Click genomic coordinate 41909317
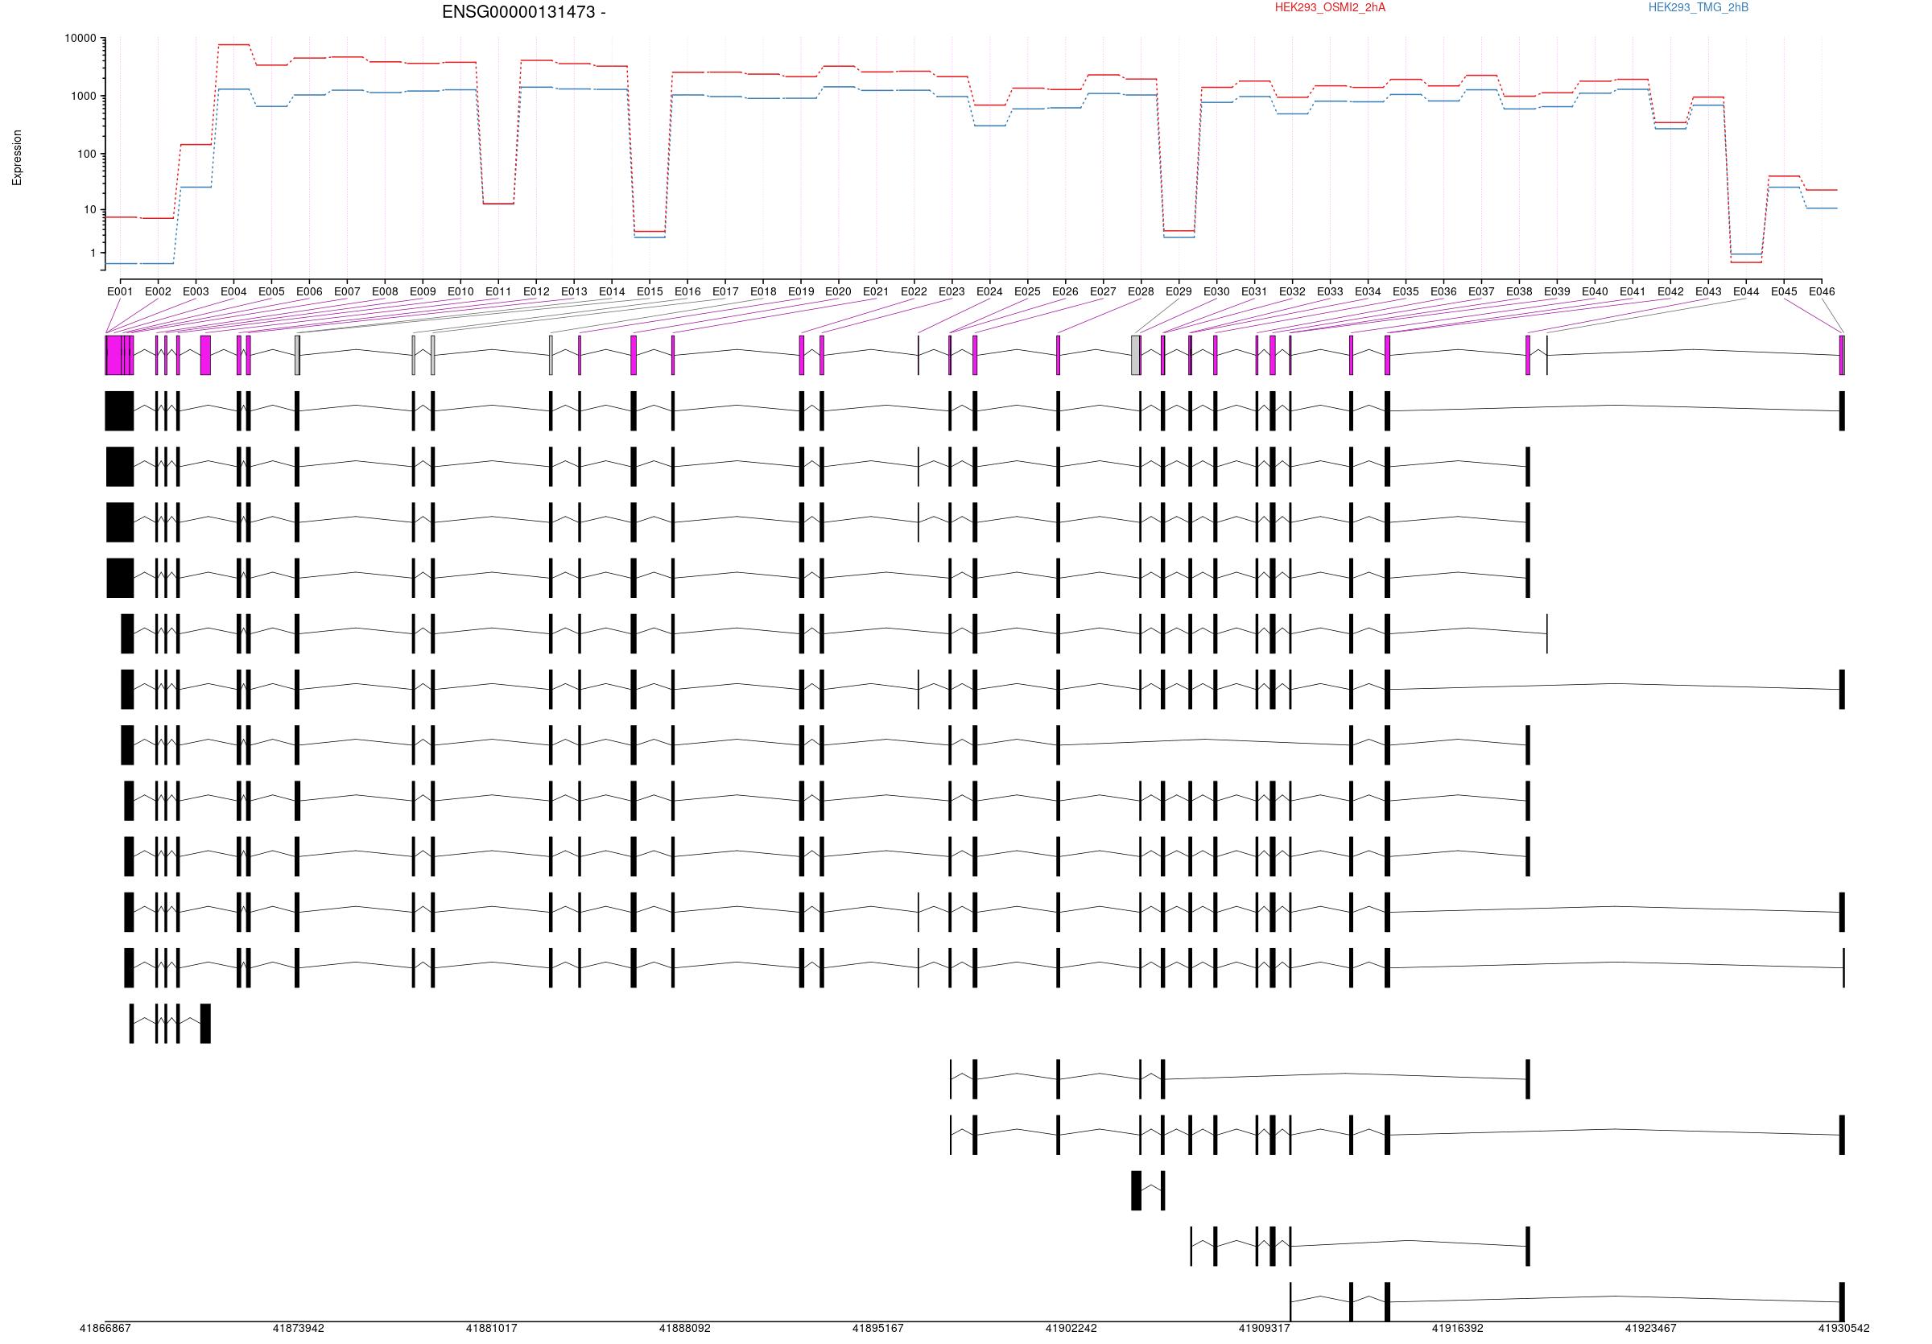Image resolution: width=1932 pixels, height=1344 pixels. click(x=1264, y=1329)
